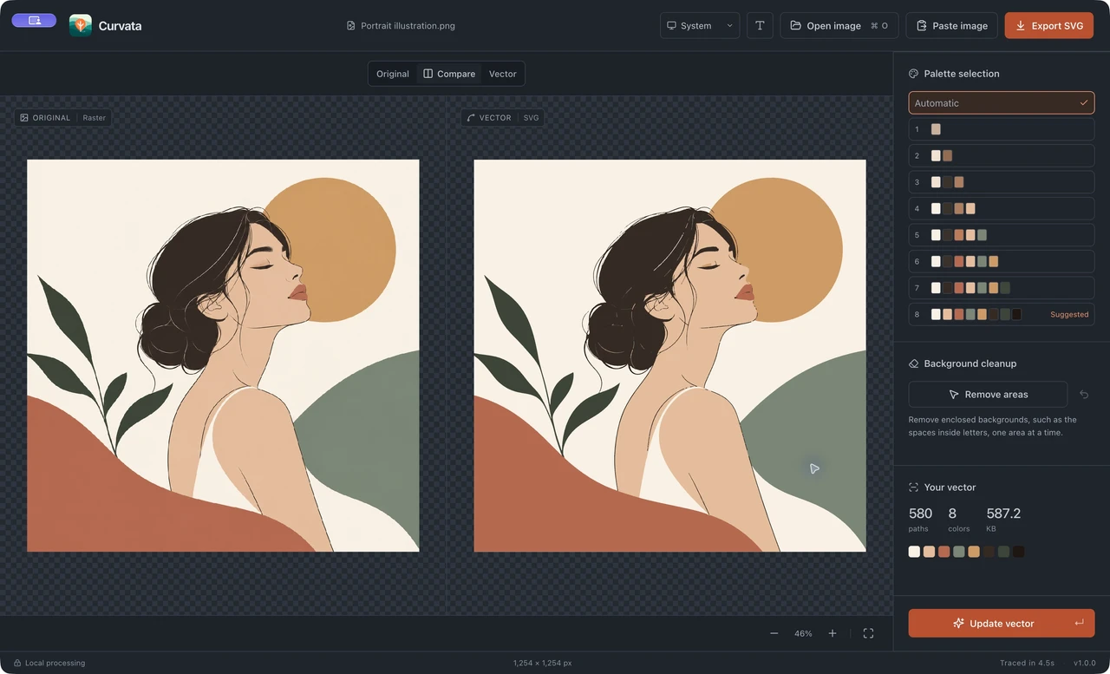The width and height of the screenshot is (1110, 674).
Task: Zoom in with the plus icon
Action: click(832, 633)
